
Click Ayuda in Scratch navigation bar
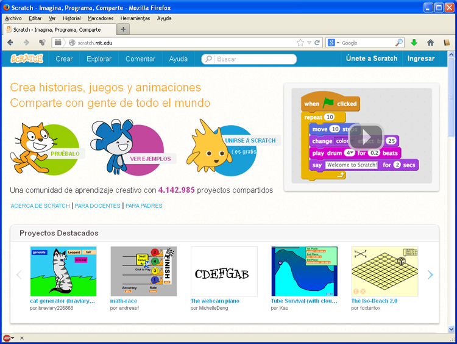179,59
